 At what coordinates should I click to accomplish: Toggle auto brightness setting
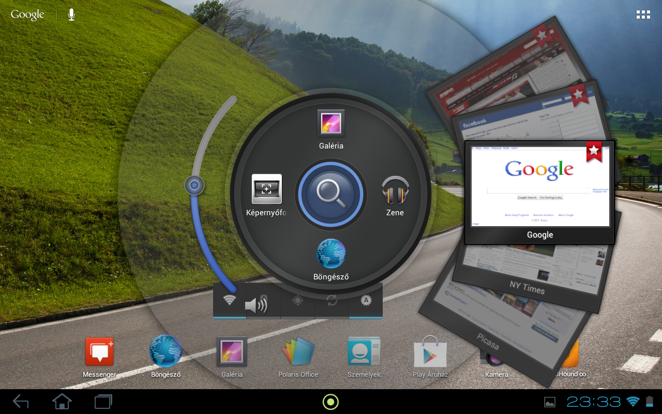click(x=366, y=300)
